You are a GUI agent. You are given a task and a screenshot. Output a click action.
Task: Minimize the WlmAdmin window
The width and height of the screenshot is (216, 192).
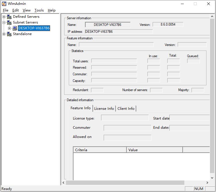pos(182,4)
